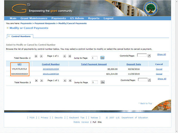The width and height of the screenshot is (178, 133).
Task: Click the Department of Education seal
Action: click(151, 9)
